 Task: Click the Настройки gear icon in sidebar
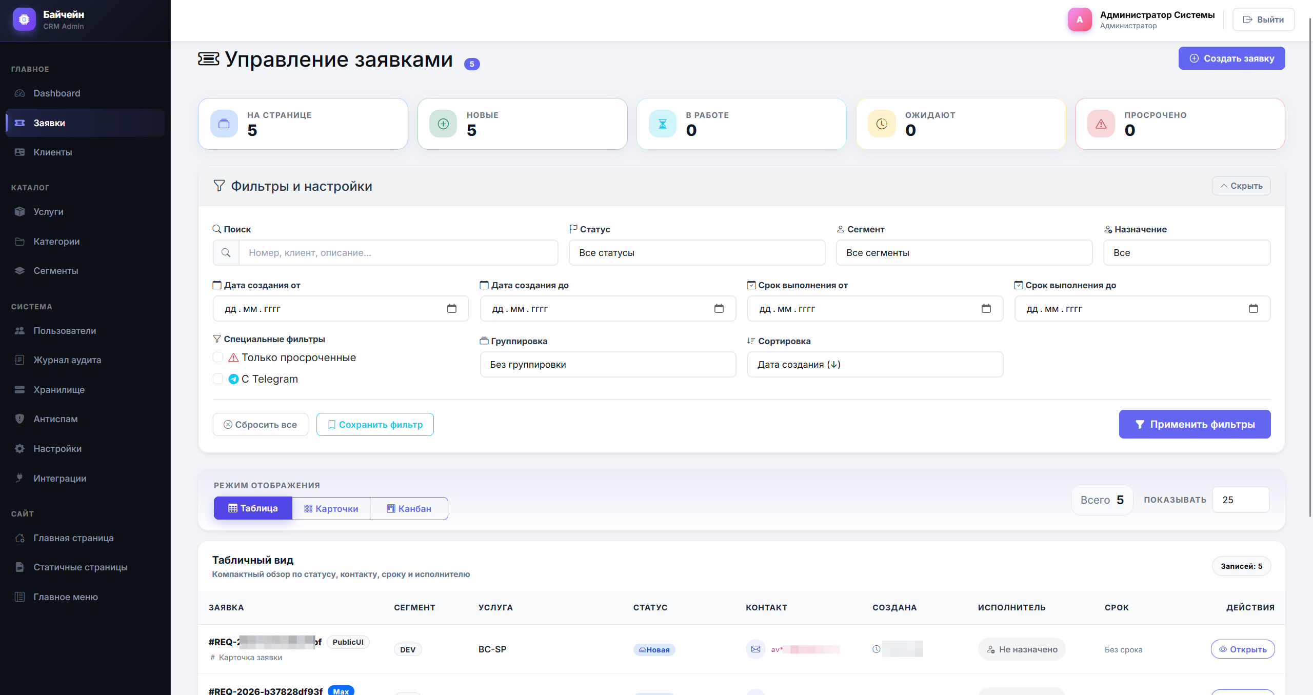pos(19,449)
